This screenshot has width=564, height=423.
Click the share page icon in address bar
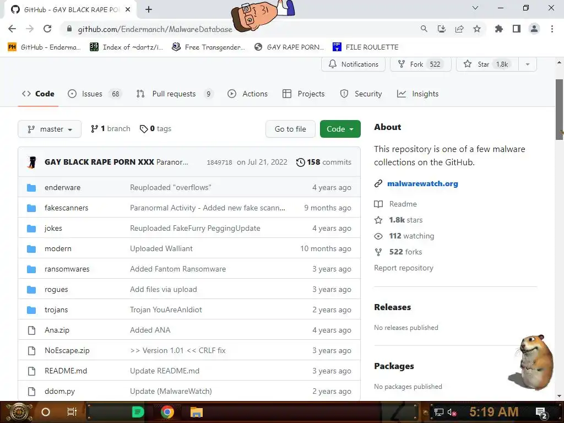(x=459, y=29)
